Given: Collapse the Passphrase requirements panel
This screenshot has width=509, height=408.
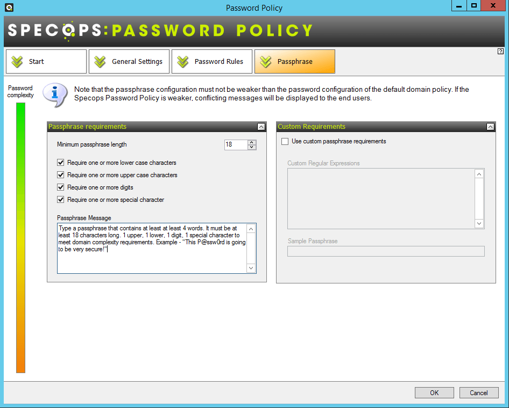Looking at the screenshot, I should pos(261,127).
